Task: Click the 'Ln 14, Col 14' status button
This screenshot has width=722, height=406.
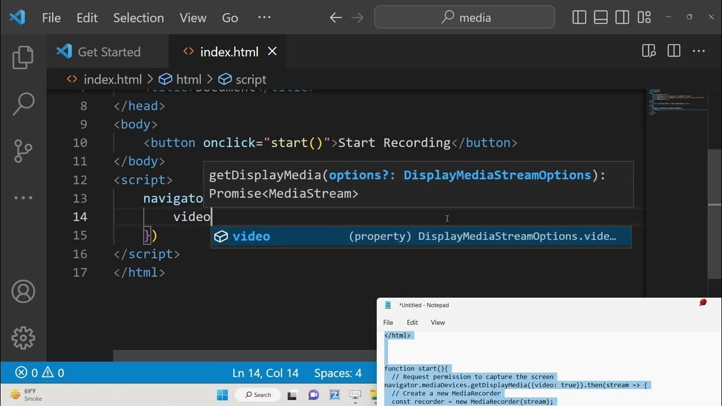Action: click(x=266, y=373)
